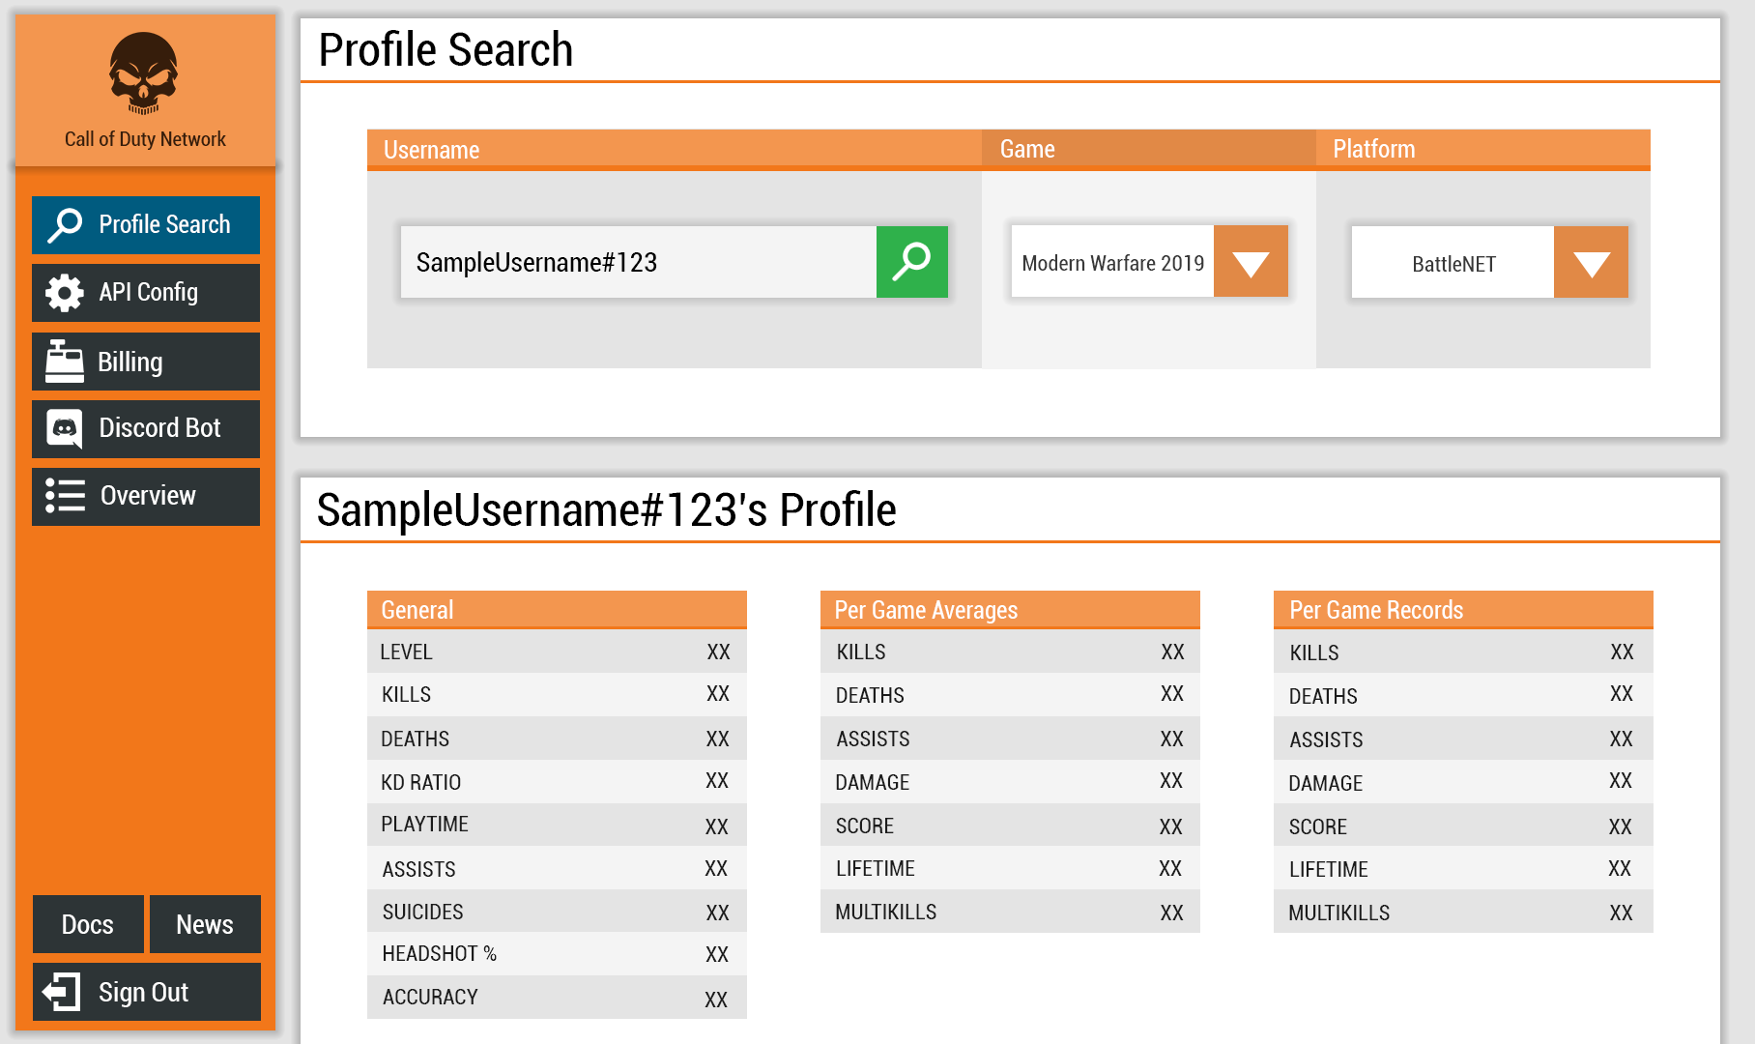1755x1044 pixels.
Task: Click the Profile Search page title
Action: coord(446,49)
